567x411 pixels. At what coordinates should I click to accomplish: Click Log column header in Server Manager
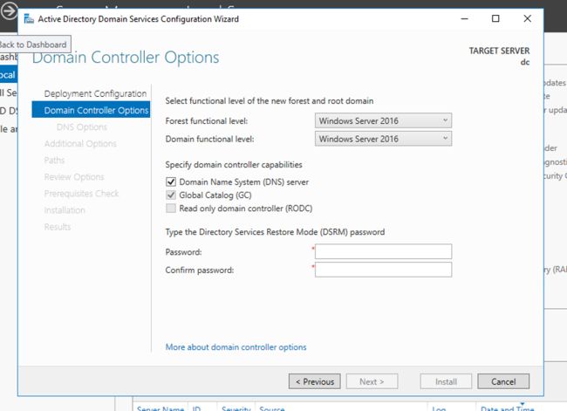(x=439, y=408)
